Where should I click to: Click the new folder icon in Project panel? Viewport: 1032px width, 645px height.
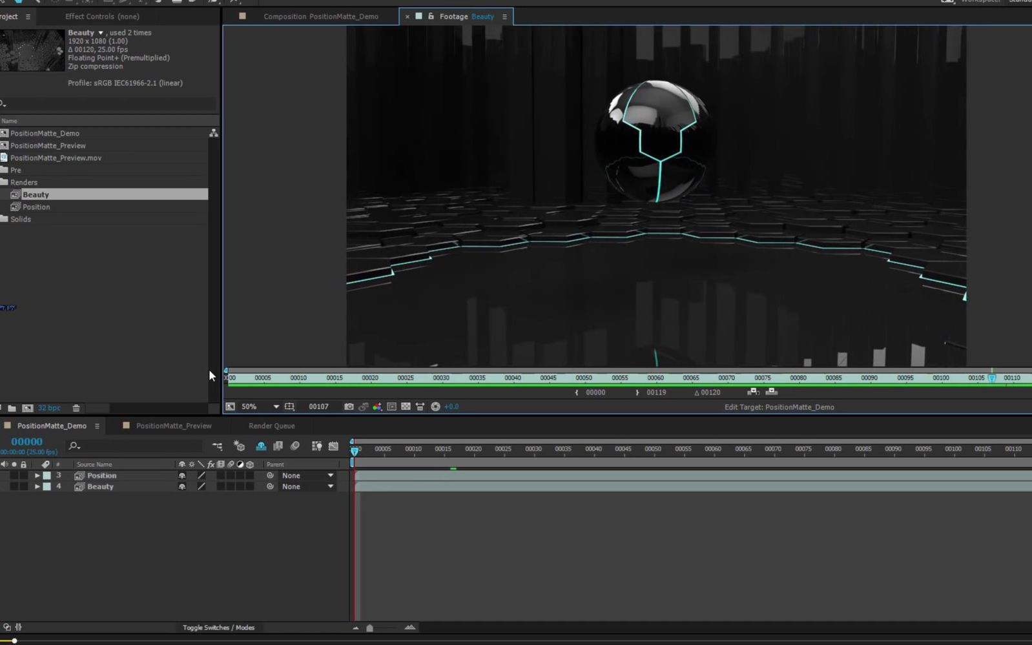[x=12, y=408]
